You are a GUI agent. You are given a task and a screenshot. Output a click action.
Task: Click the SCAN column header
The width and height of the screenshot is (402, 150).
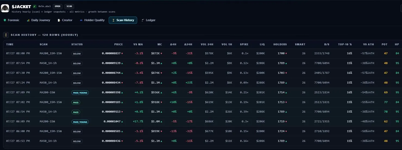click(x=43, y=44)
